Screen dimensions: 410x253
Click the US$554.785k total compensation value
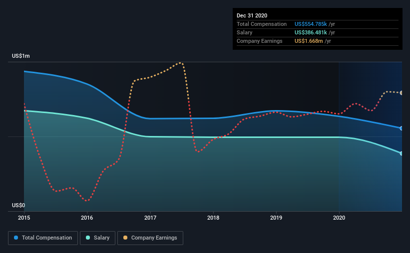click(x=311, y=24)
